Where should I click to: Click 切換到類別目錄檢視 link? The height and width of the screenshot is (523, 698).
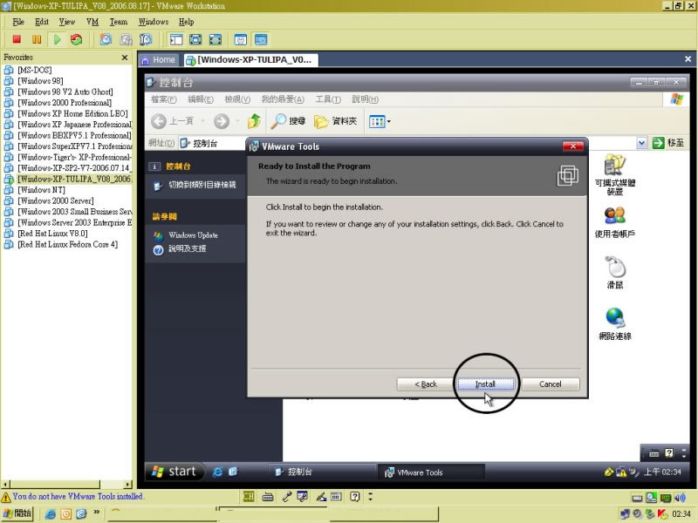coord(202,185)
